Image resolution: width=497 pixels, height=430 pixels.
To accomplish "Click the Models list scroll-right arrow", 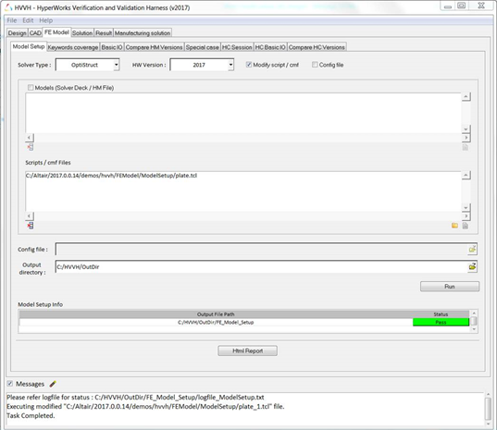I will [x=466, y=138].
